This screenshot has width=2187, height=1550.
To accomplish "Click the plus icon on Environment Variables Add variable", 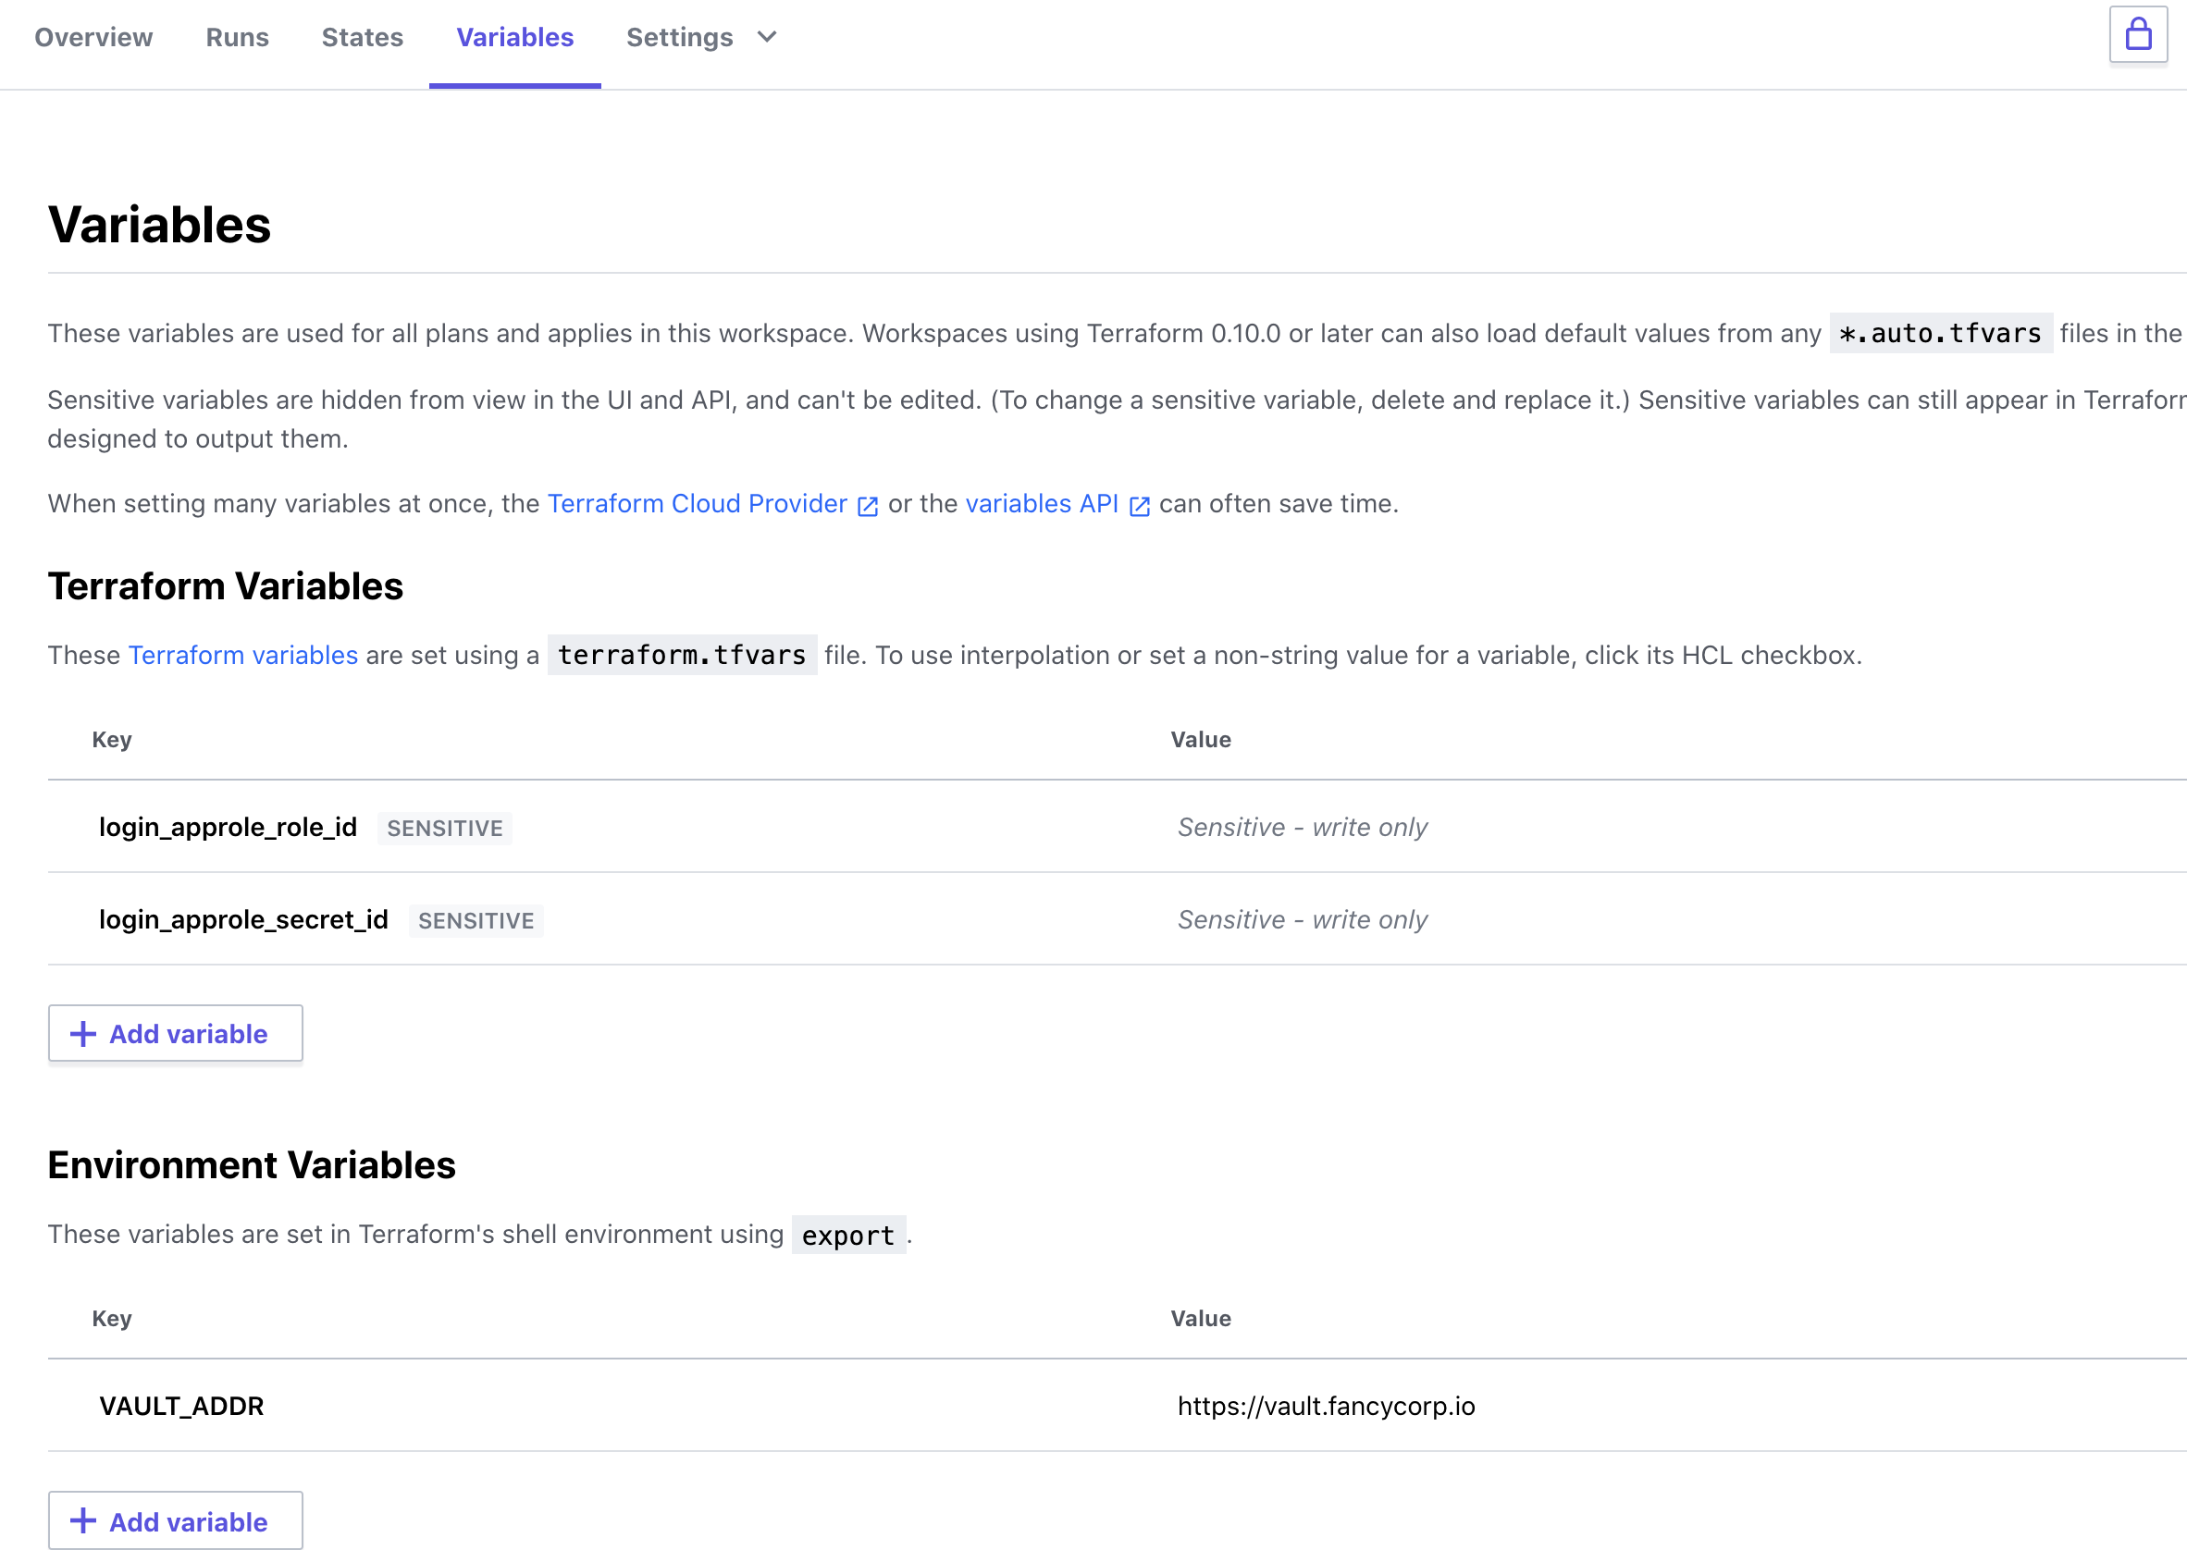I will [x=82, y=1520].
